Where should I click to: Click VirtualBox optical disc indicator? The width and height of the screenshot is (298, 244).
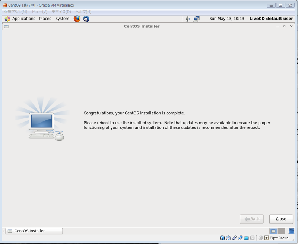coord(228,238)
